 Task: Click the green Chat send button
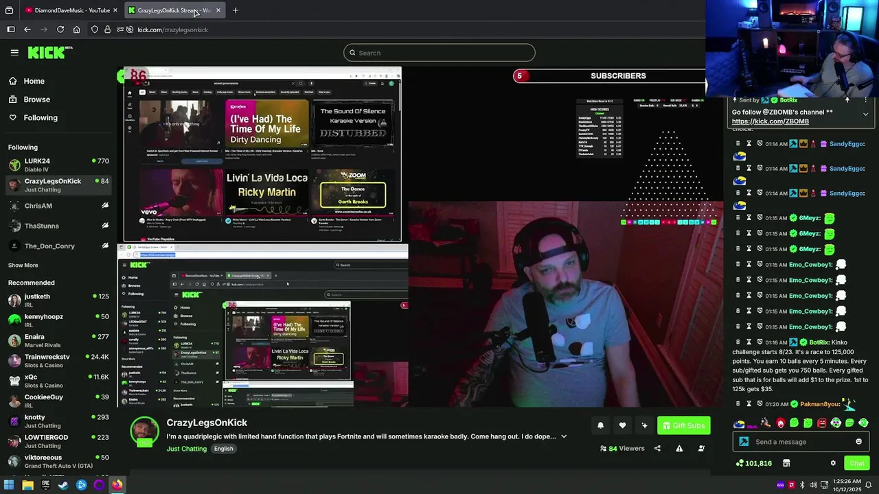coord(856,463)
